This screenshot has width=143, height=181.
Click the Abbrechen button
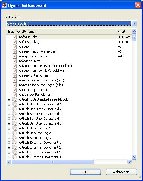121,172
